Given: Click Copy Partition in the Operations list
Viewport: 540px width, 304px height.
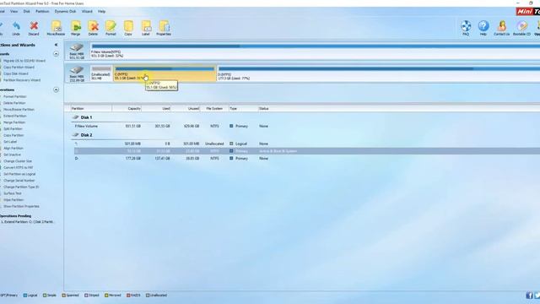Looking at the screenshot, I should 13,135.
